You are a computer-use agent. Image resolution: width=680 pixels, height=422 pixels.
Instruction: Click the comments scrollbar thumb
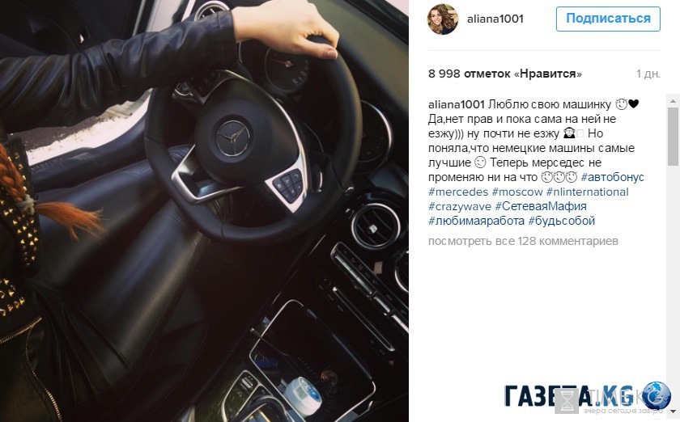pos(673,136)
